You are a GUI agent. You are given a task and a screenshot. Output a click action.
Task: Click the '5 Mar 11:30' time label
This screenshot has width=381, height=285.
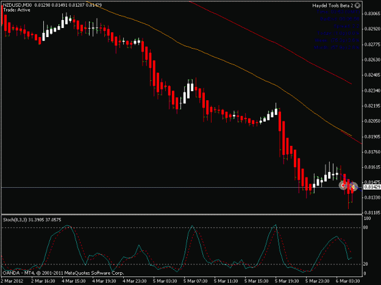coord(226,281)
